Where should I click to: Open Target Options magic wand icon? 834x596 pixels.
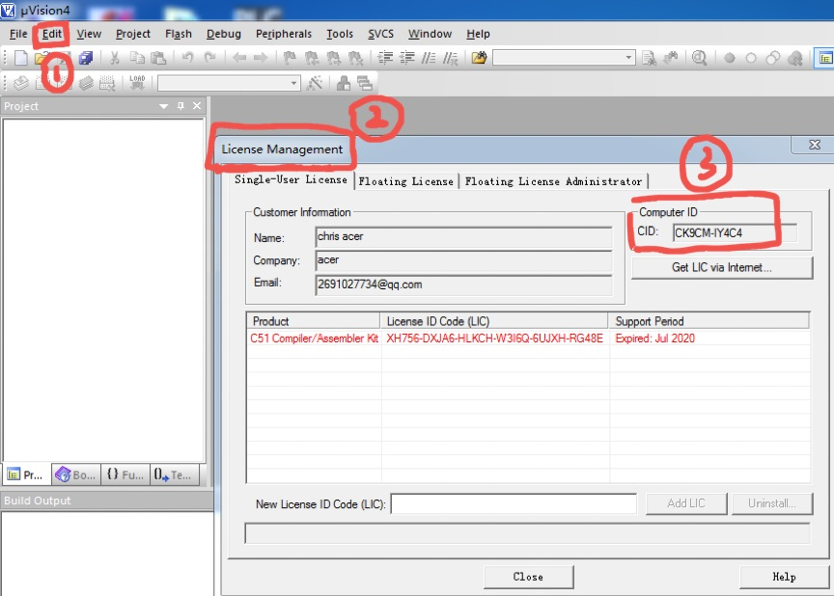click(315, 83)
